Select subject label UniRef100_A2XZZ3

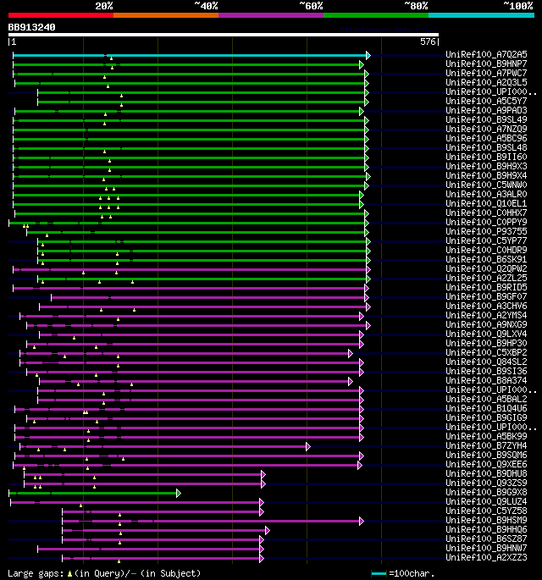point(486,557)
